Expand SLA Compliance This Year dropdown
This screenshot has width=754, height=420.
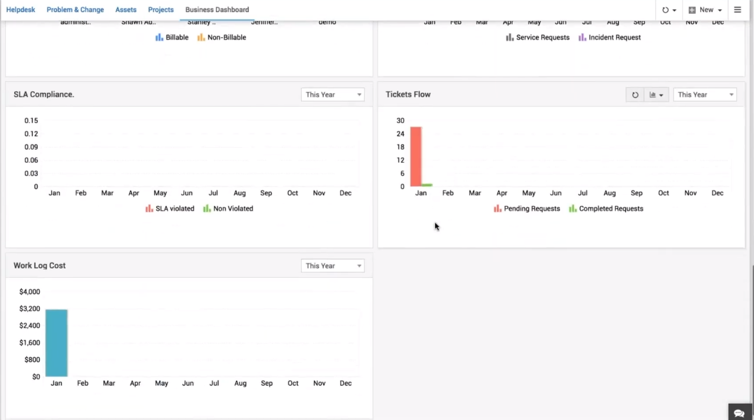pos(333,94)
